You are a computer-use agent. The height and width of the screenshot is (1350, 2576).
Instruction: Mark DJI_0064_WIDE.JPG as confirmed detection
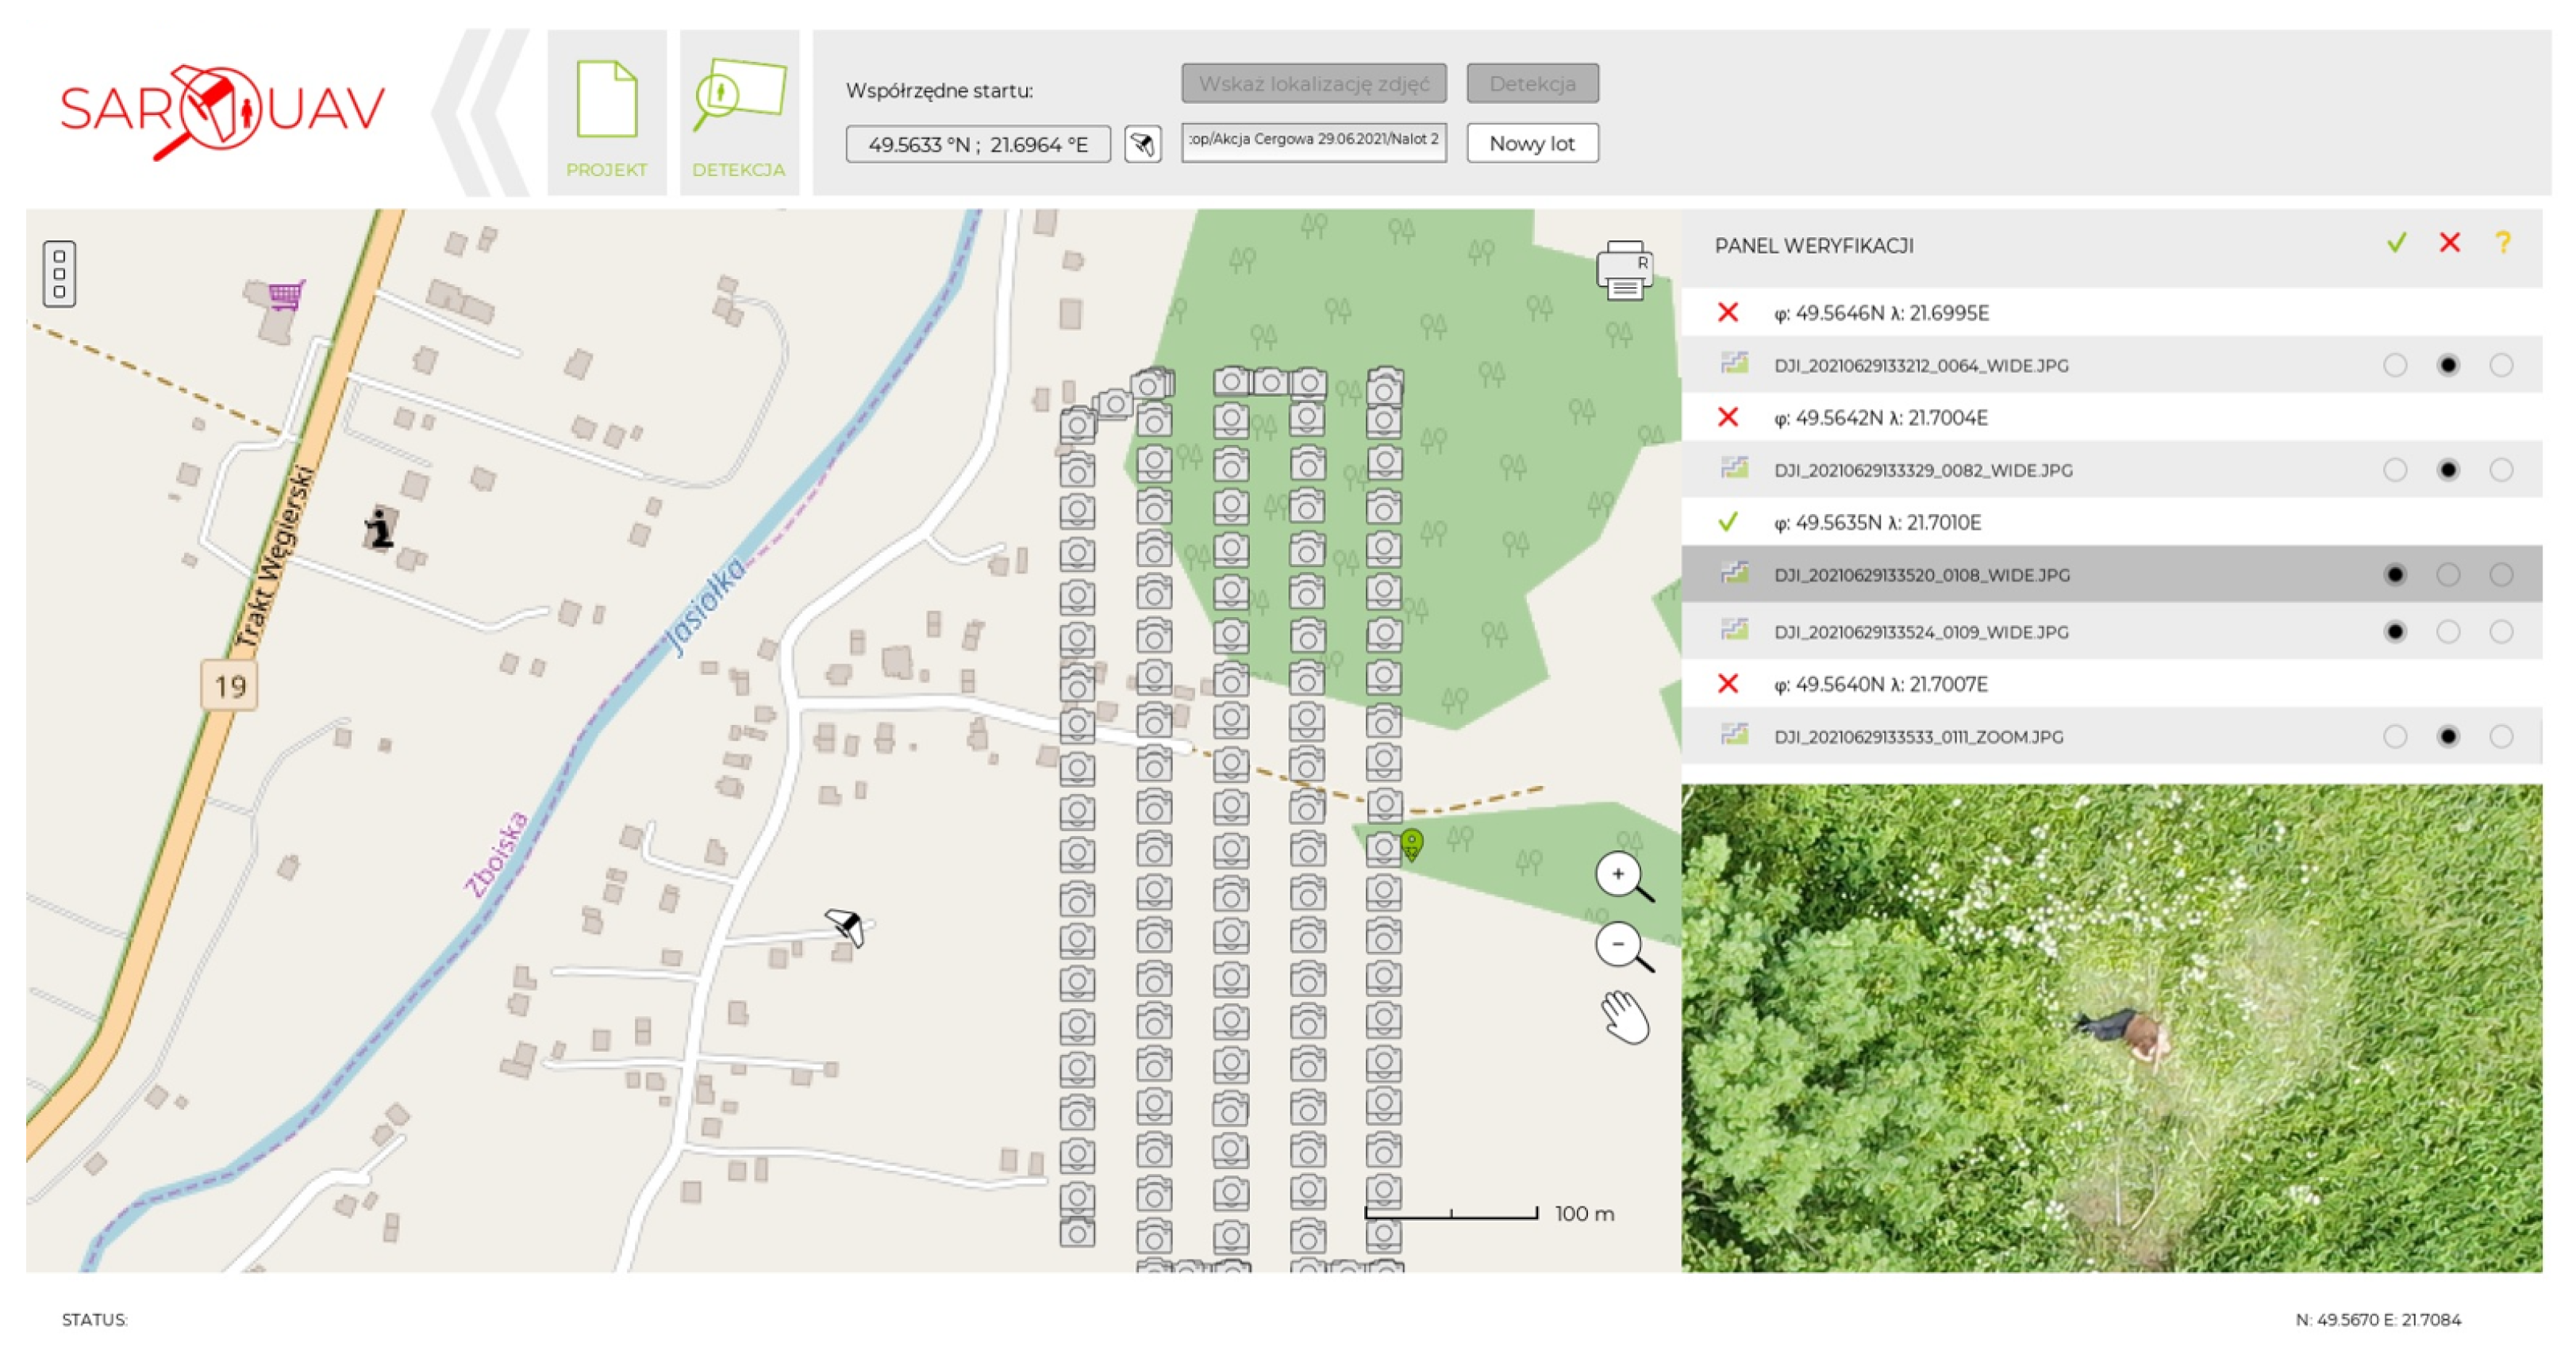[2394, 365]
